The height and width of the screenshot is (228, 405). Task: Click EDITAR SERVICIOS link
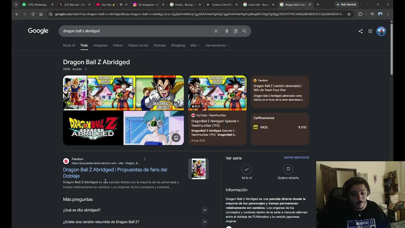(x=296, y=157)
